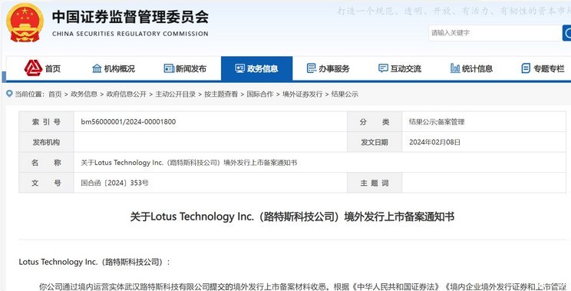
Task: Open 国际合作 breadcrumb link
Action: pos(260,94)
